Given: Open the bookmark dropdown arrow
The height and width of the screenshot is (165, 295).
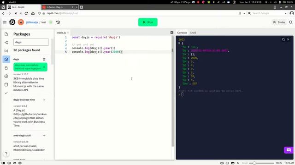Looking at the screenshot, I should 244,13.
